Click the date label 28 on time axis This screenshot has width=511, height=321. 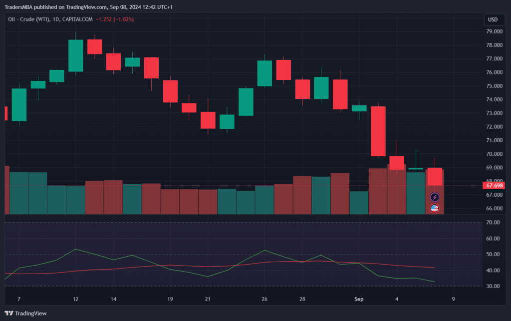tap(302, 299)
